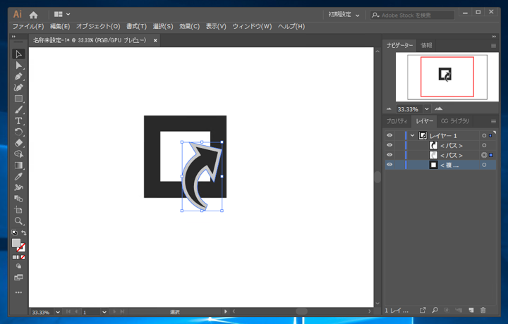This screenshot has width=508, height=324.
Task: Open status bar zoom level dropdown
Action: coord(58,312)
